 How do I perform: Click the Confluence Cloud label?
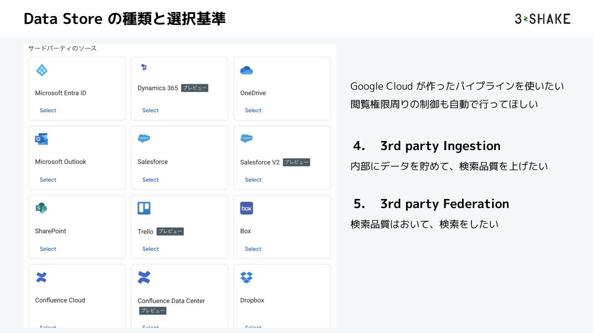point(60,300)
